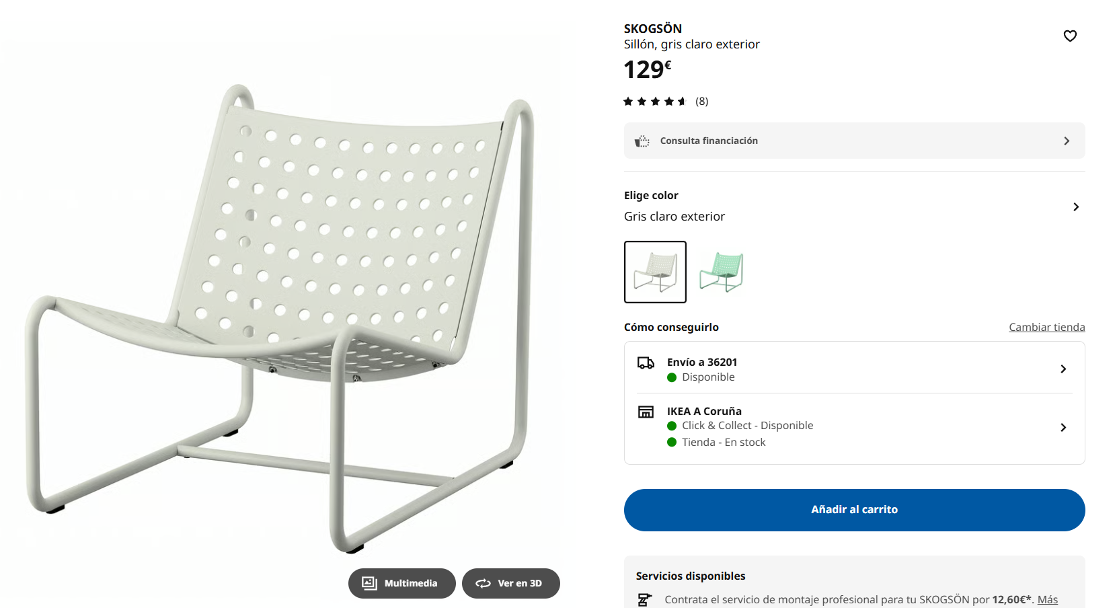The width and height of the screenshot is (1117, 608).
Task: Open the Más link for assembly service
Action: pos(1047,599)
